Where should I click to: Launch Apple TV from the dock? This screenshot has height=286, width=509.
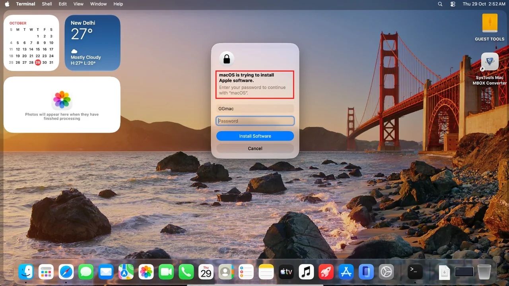(x=286, y=272)
